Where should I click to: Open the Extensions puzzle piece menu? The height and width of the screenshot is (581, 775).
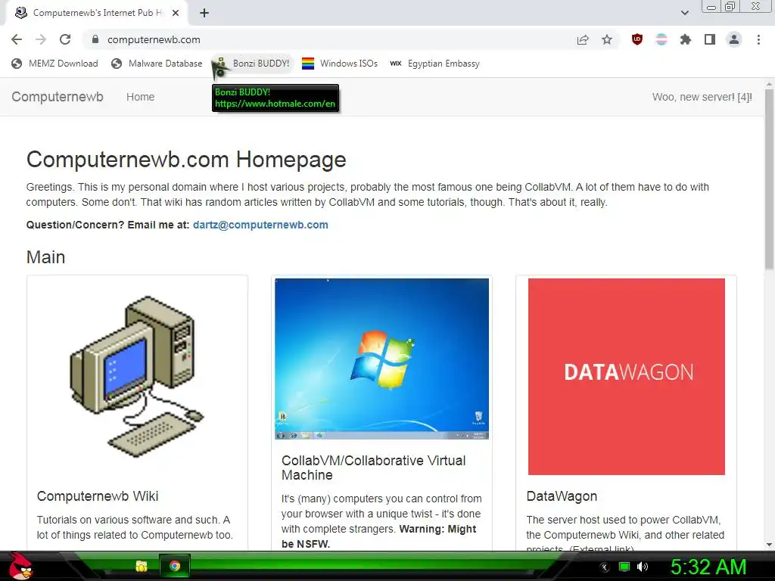[x=686, y=39]
